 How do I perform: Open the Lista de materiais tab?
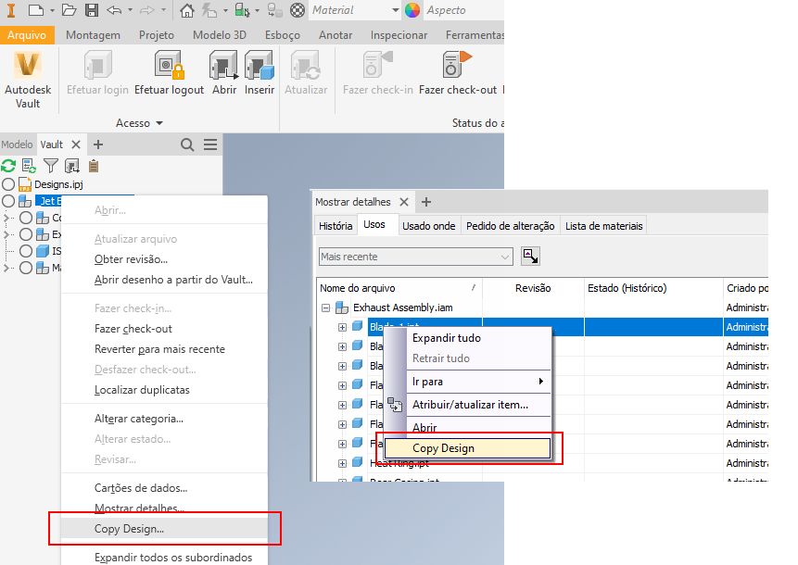point(604,226)
